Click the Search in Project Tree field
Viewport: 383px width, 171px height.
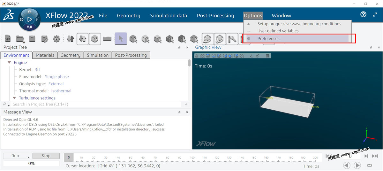96,104
